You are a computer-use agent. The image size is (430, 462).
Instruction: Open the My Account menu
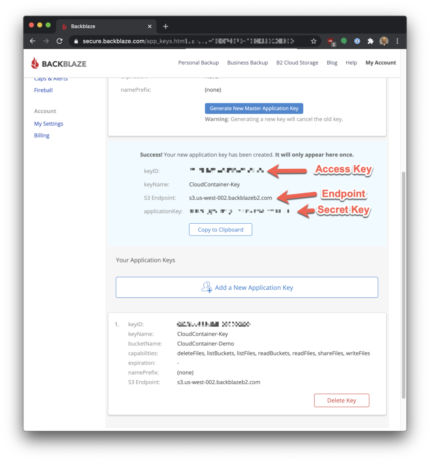[x=380, y=63]
